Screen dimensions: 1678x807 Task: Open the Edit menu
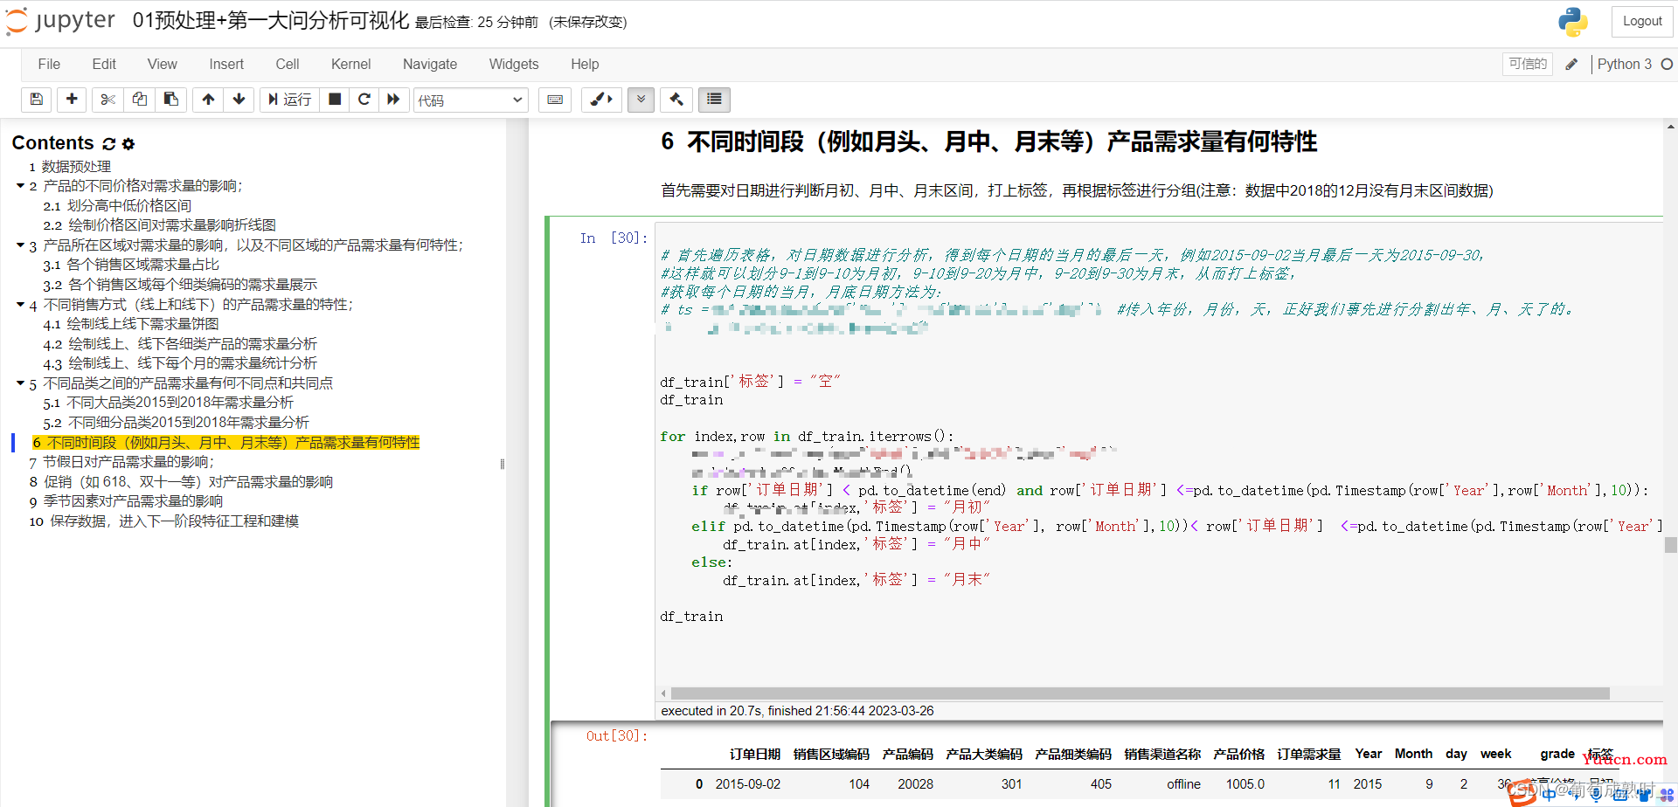(104, 64)
